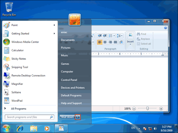The image size is (178, 133).
Task: Click WordPad zoom out minus button
Action: [x=134, y=109]
